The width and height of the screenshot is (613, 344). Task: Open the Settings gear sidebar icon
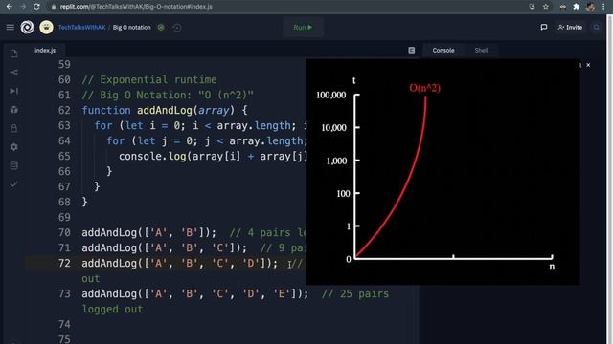click(14, 147)
